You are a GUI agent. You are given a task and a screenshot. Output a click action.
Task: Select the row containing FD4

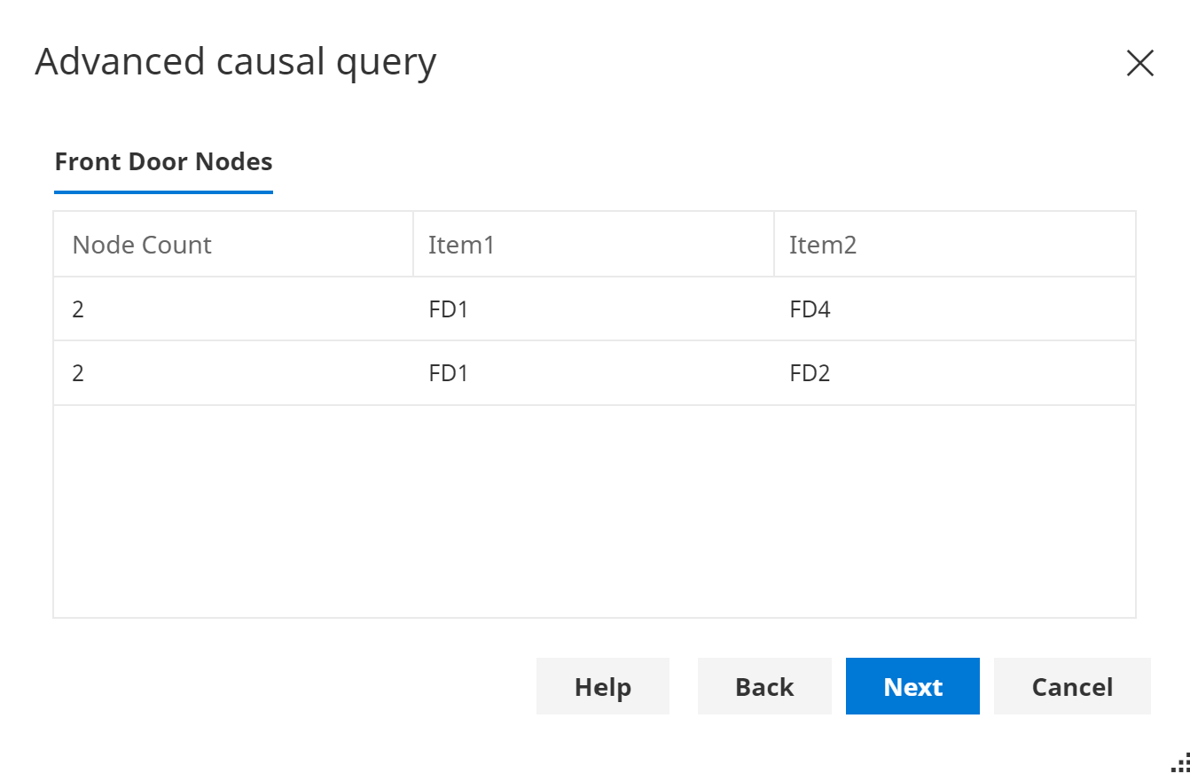(x=594, y=309)
